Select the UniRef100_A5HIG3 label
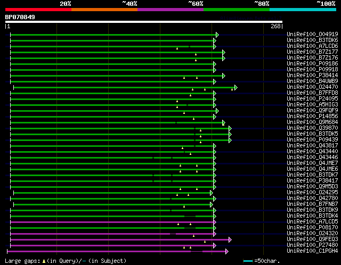Screen dimensions: 341x265 tap(312, 105)
